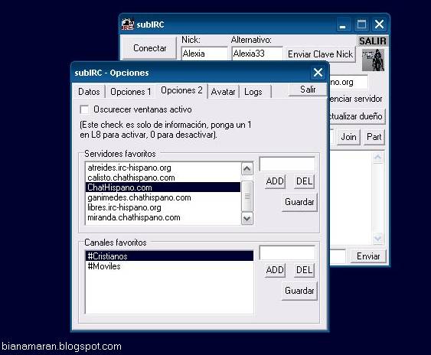Click into the Nick field showing Alexia
Screen dimensions: 431x355
click(204, 54)
